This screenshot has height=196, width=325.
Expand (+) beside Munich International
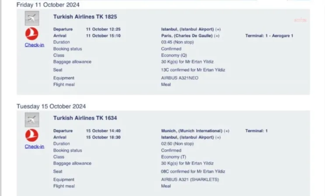pyautogui.click(x=227, y=131)
